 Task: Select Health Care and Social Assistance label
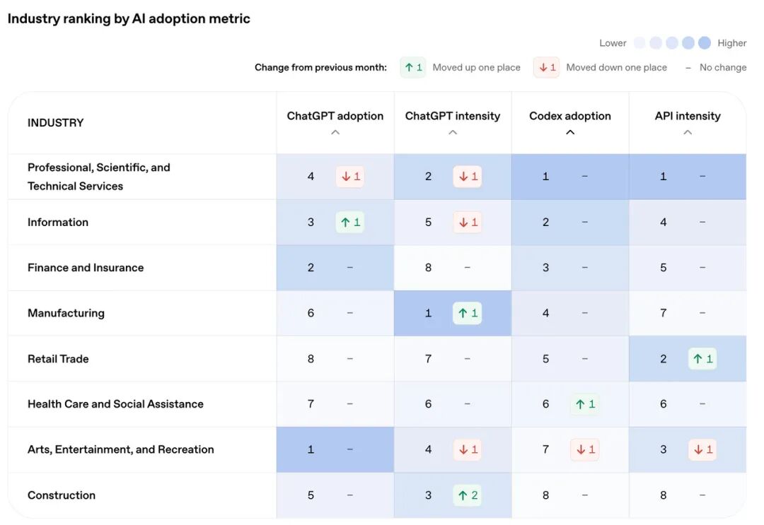pyautogui.click(x=115, y=404)
